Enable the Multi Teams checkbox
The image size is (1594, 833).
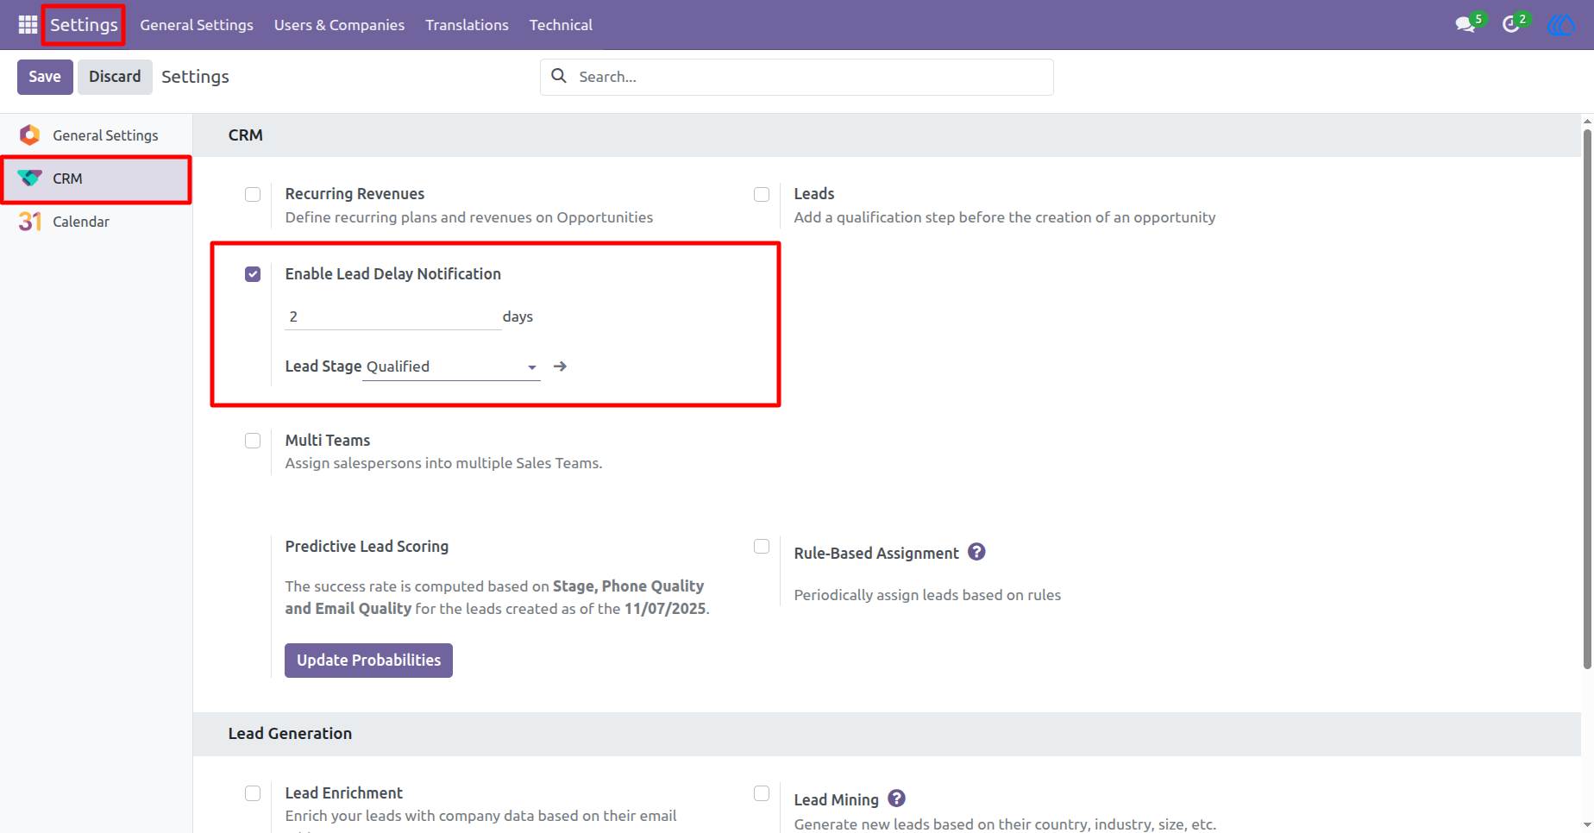pos(253,441)
